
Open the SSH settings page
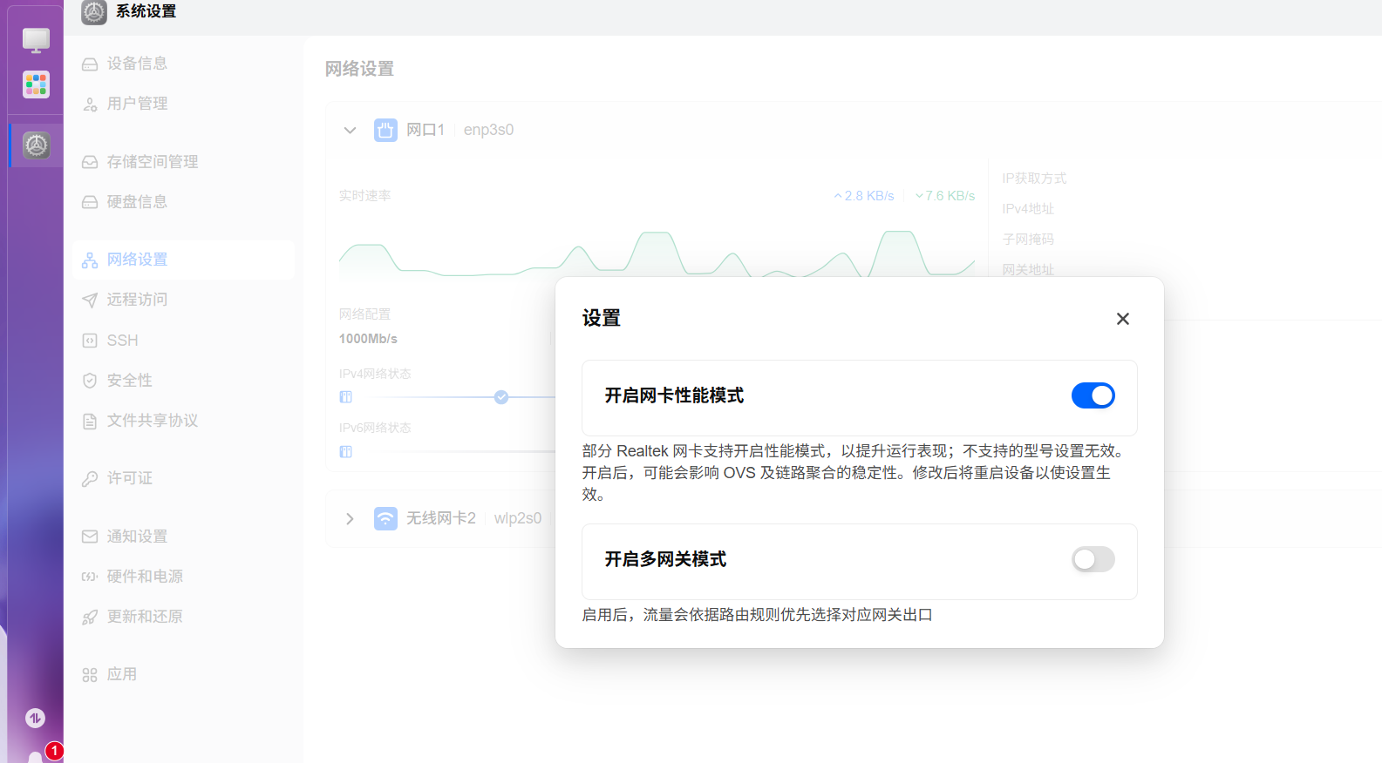point(183,341)
